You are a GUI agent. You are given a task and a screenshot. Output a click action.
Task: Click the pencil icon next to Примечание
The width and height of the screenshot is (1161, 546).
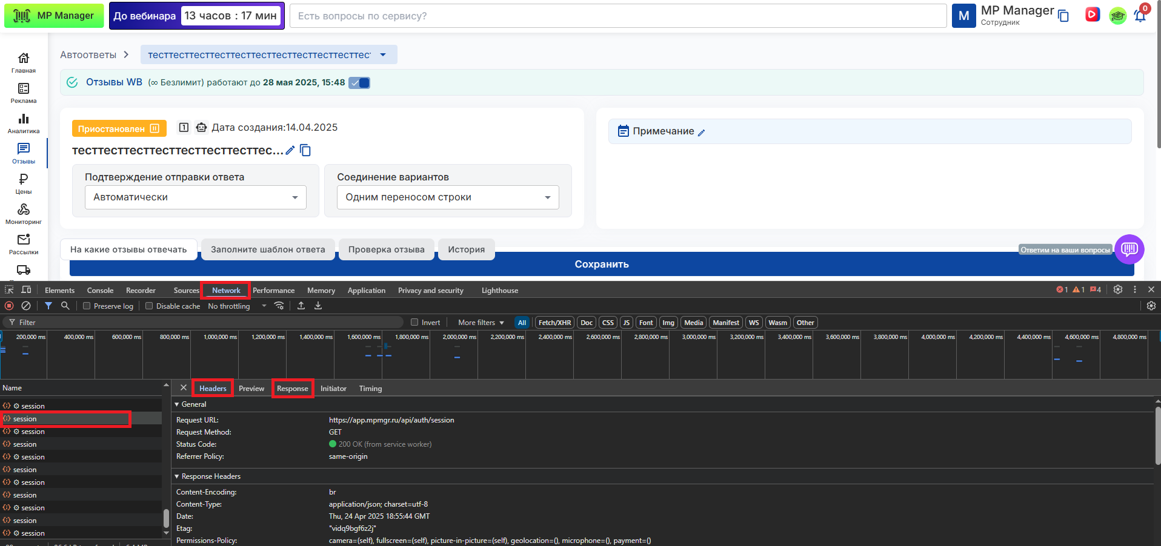pos(702,133)
